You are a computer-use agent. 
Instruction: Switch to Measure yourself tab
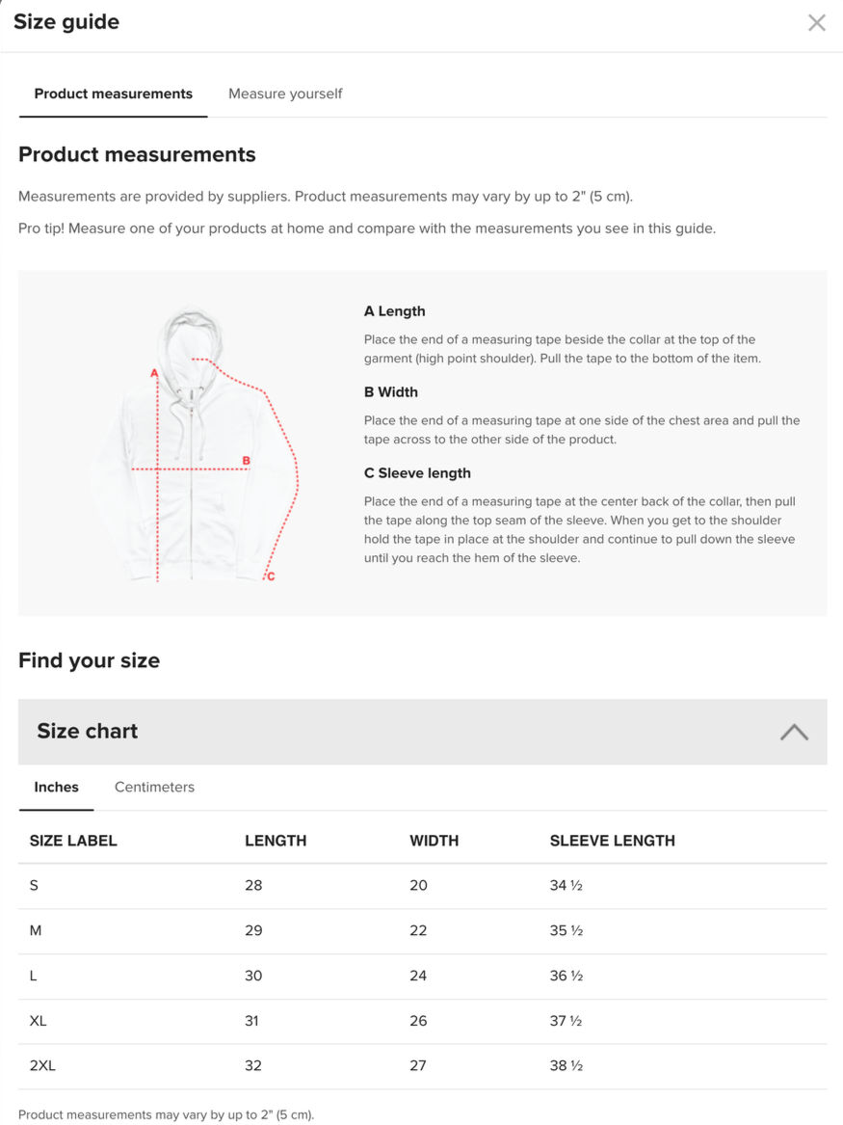pos(285,94)
